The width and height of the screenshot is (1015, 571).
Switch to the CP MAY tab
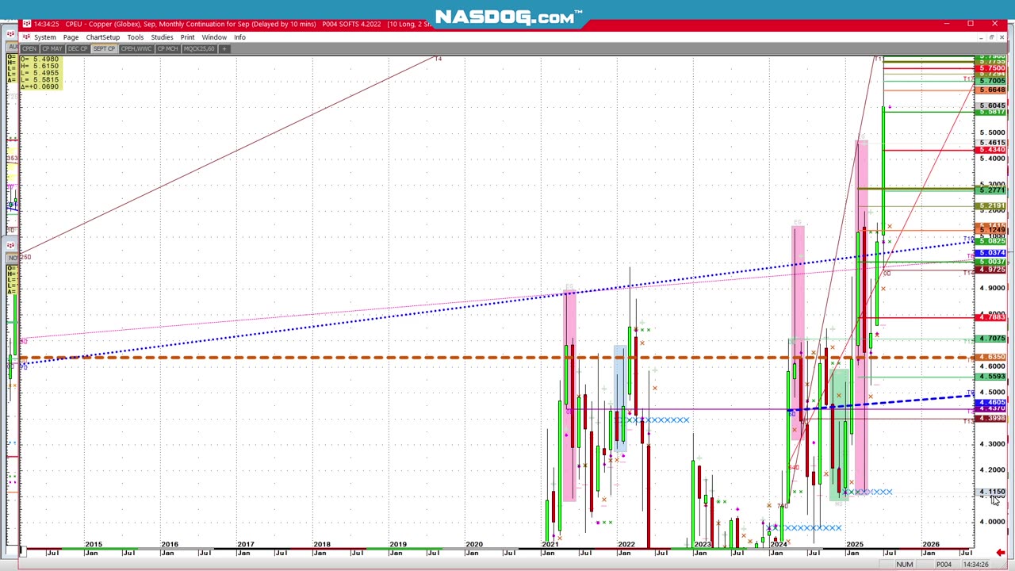tap(52, 49)
